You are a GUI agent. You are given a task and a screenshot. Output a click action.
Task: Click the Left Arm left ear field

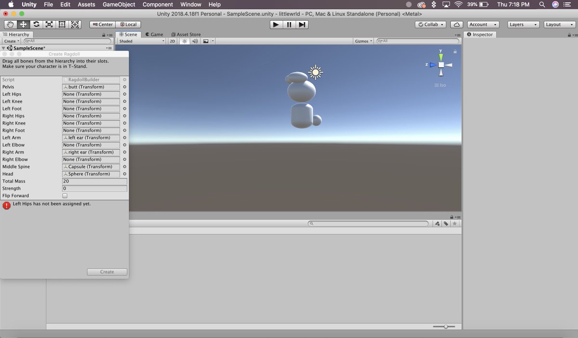pyautogui.click(x=91, y=138)
